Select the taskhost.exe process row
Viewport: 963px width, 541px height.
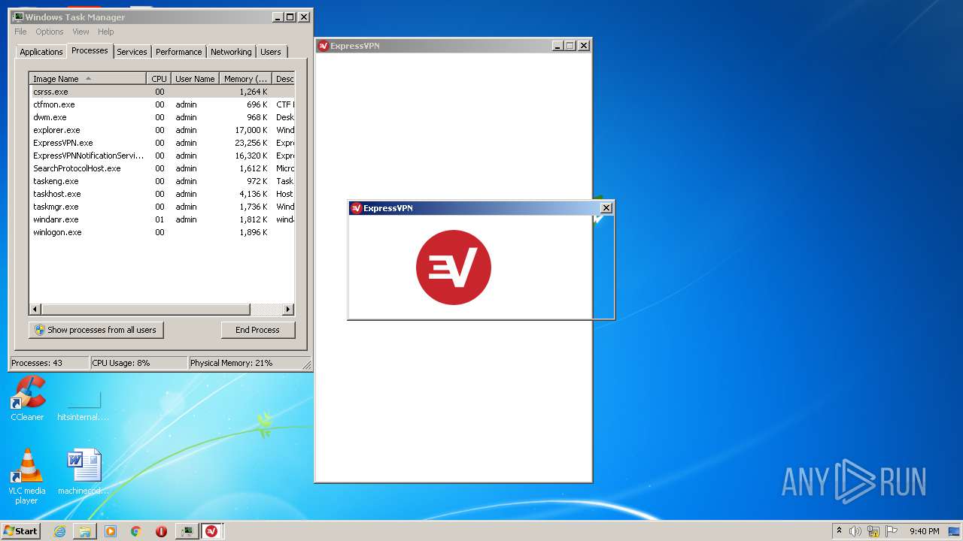click(162, 194)
